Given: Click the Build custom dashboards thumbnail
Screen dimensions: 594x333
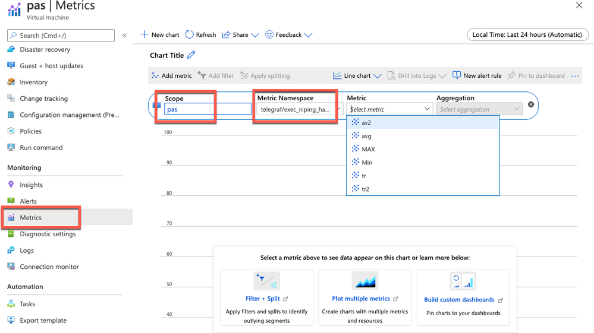Looking at the screenshot, I should [463, 281].
